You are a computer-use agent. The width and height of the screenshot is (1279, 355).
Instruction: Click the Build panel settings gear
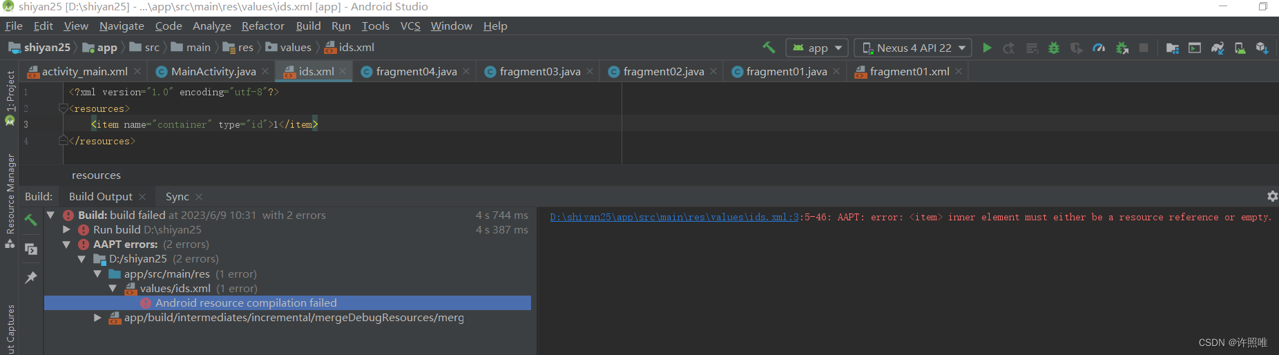(x=1272, y=196)
